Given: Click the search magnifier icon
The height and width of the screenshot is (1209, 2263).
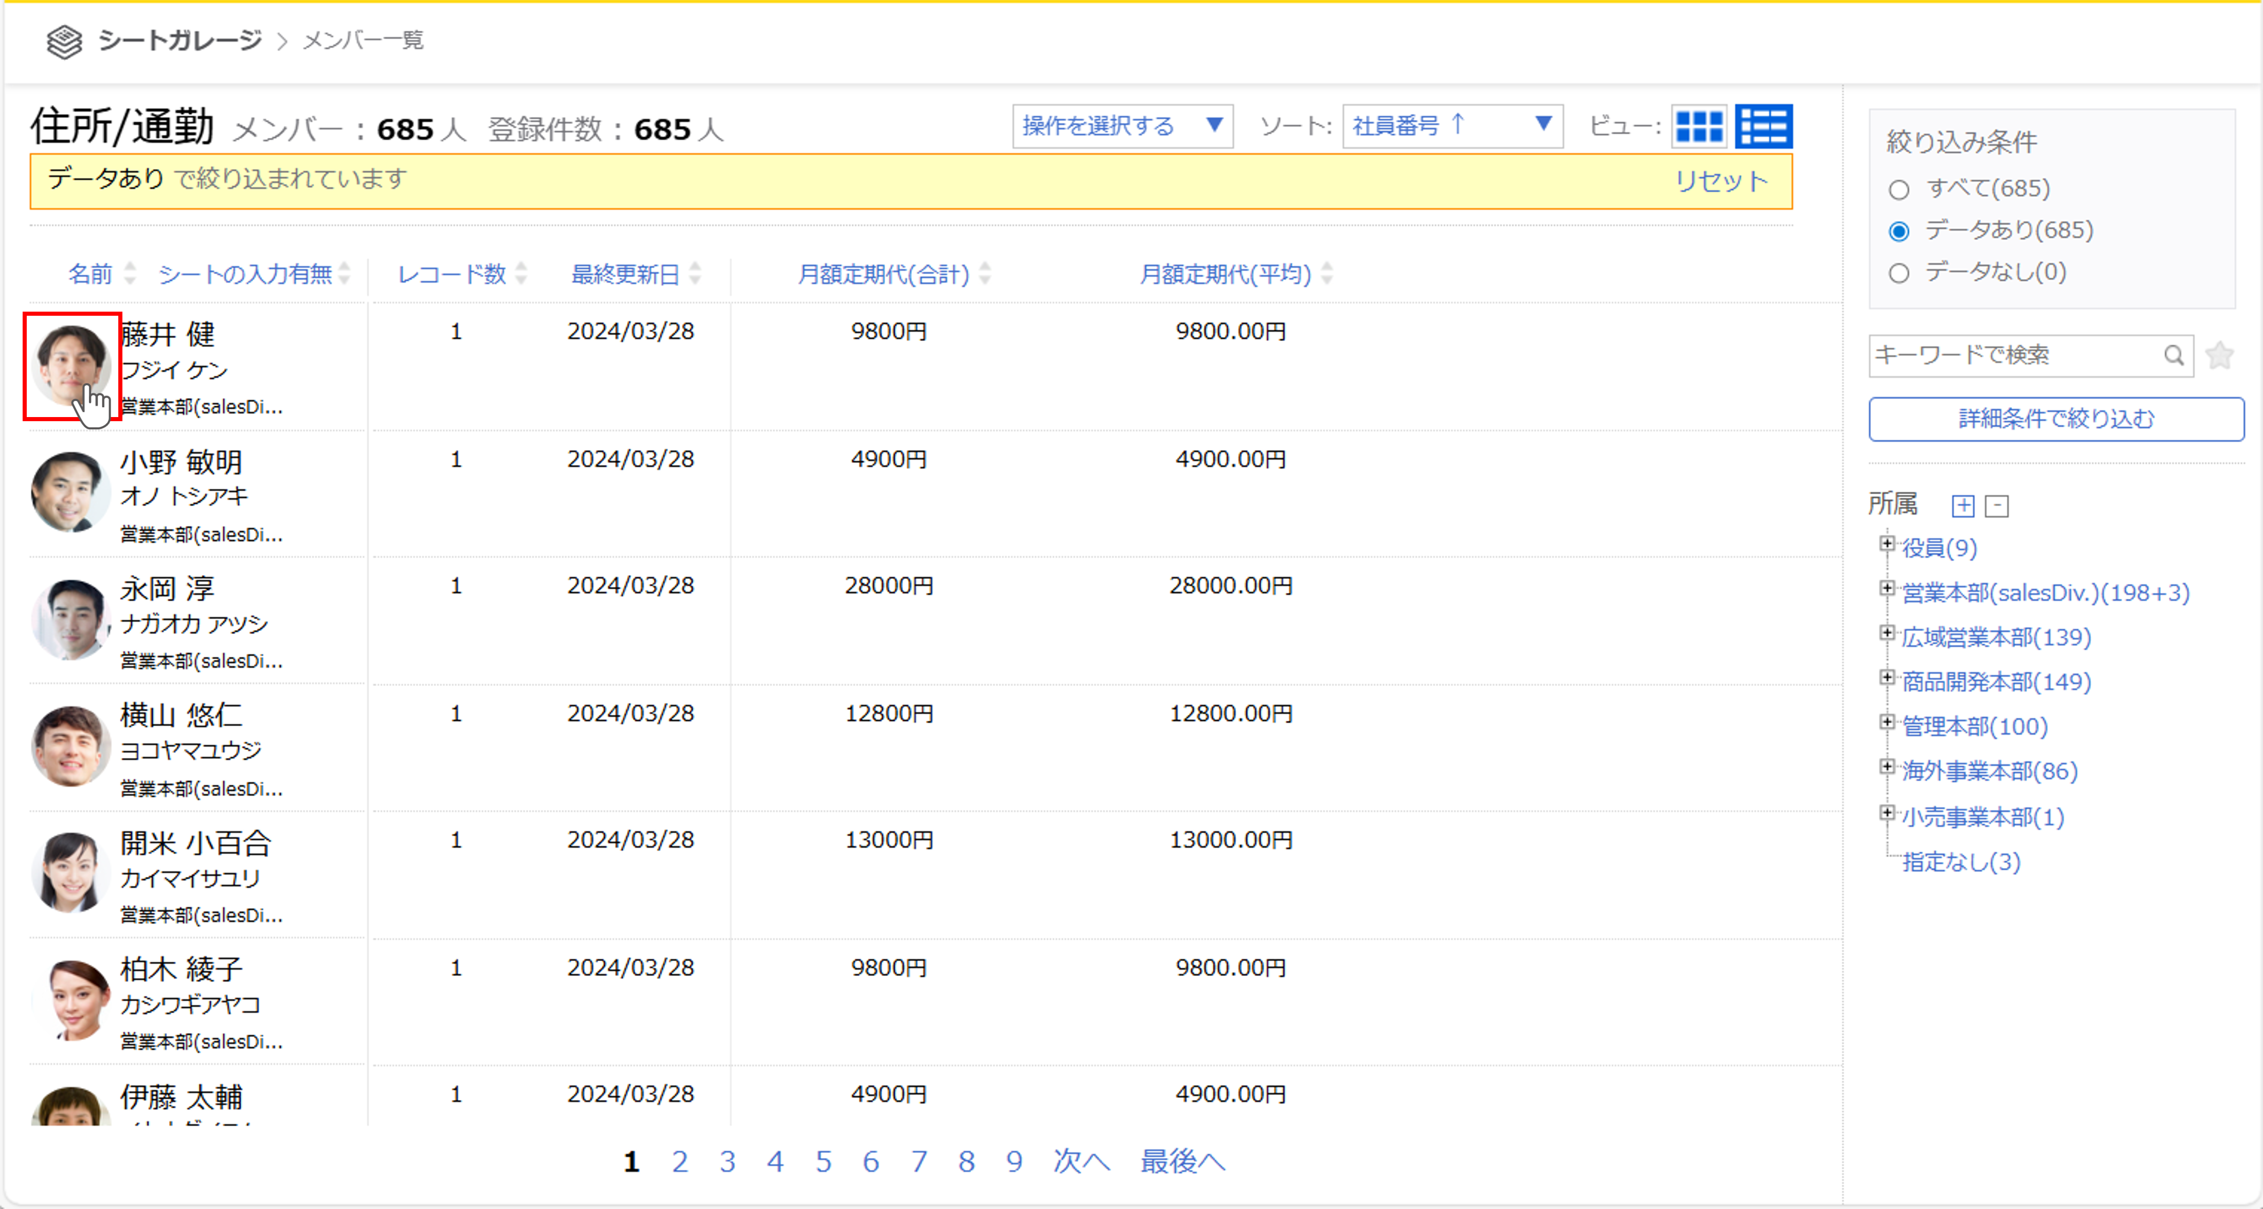Looking at the screenshot, I should (2172, 355).
